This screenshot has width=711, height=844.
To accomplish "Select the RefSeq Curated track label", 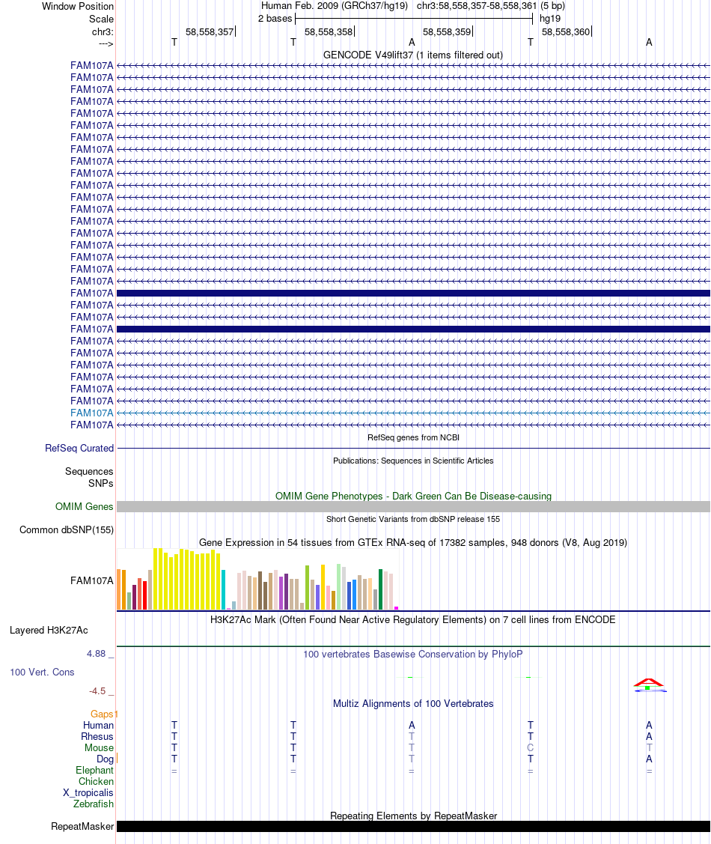I will coord(79,448).
